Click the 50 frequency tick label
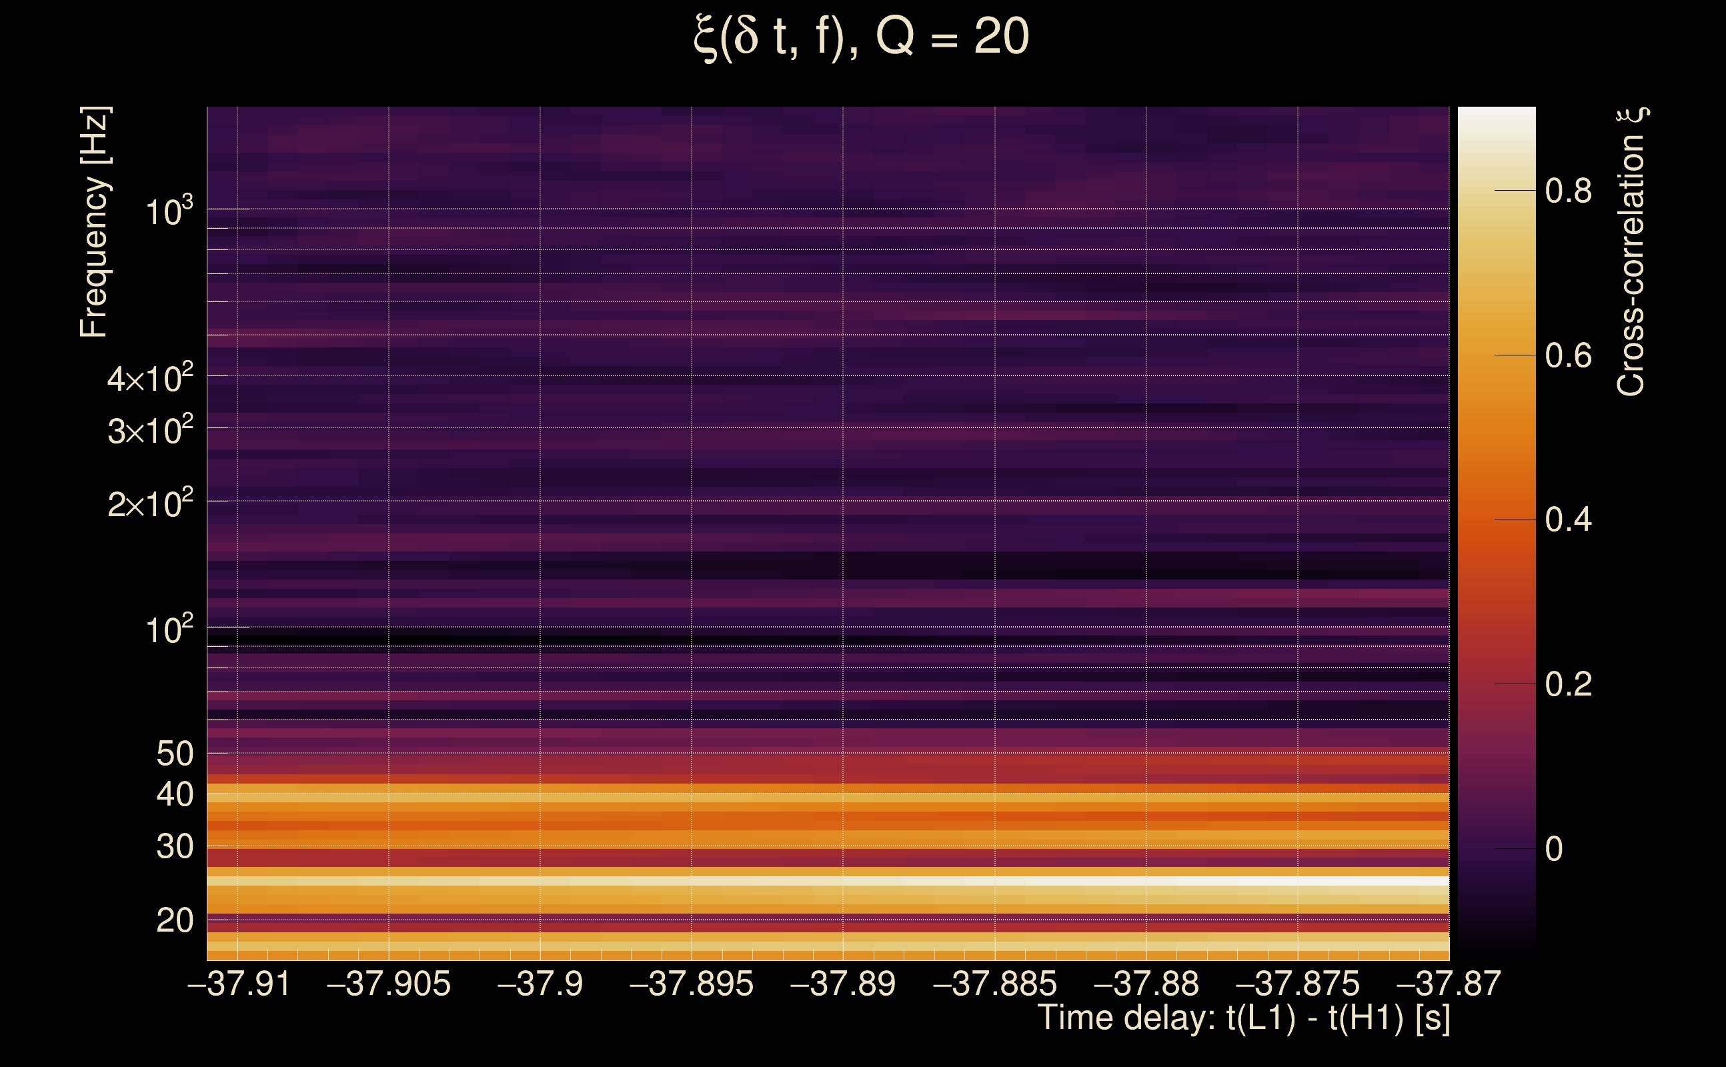Viewport: 1726px width, 1067px height. click(174, 754)
